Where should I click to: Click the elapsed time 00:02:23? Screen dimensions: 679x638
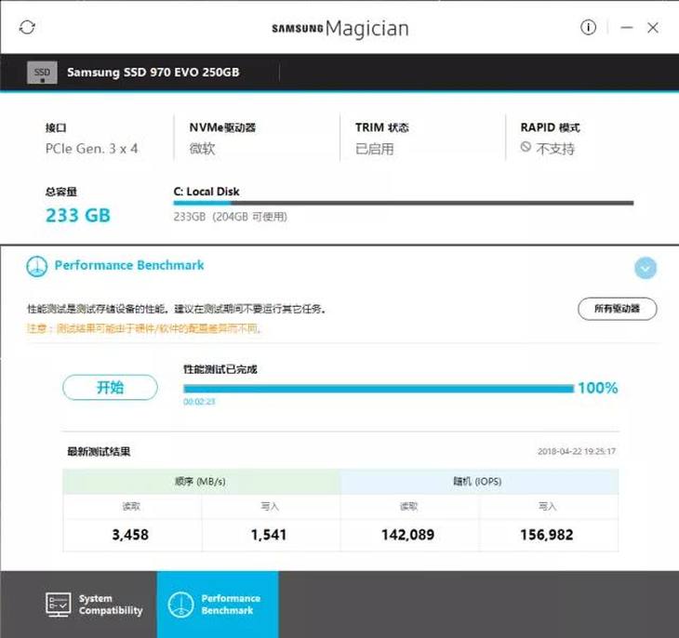click(199, 402)
